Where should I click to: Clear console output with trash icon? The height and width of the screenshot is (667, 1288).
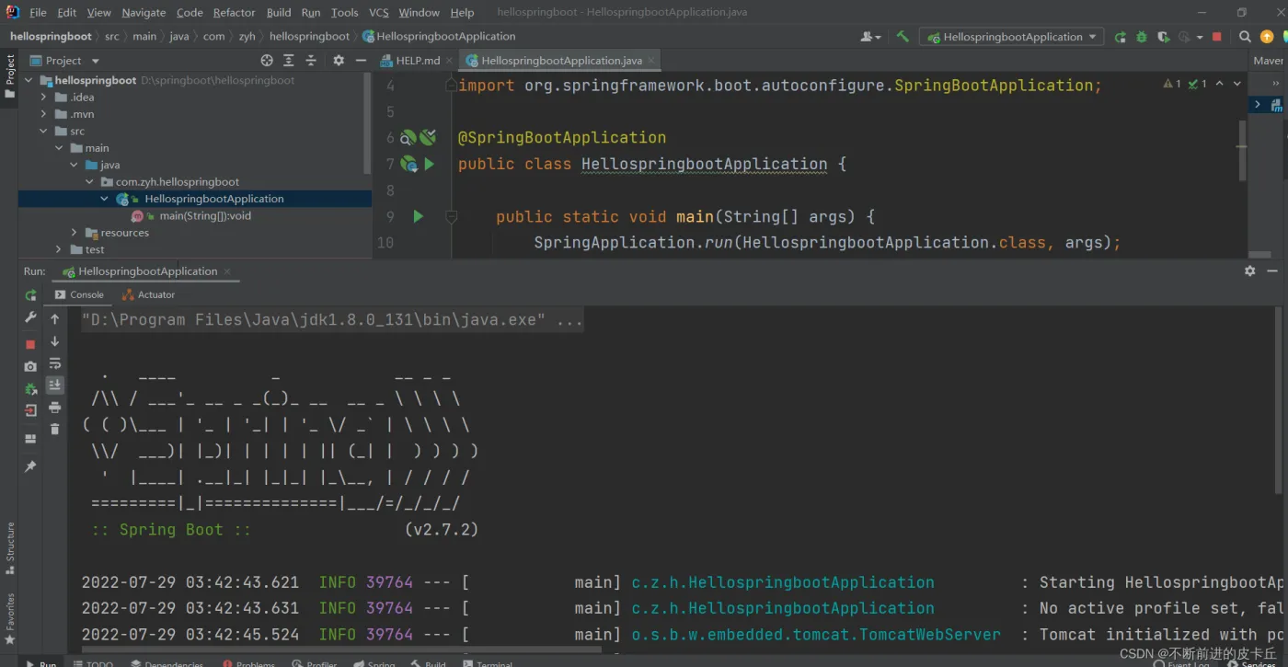point(55,430)
